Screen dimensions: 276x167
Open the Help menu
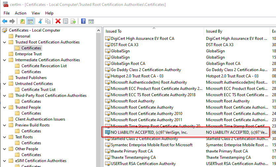(49, 13)
